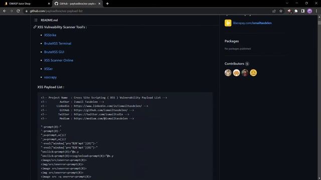Click the "onclick=prompt(8)><svg/onload payload line

tap(77, 156)
